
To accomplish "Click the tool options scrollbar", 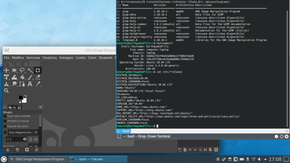I will tap(40, 121).
